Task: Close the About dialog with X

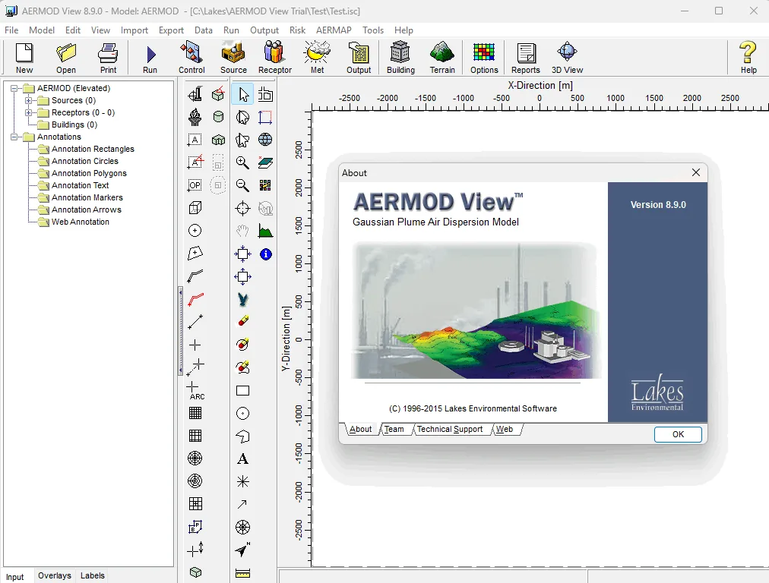Action: [x=695, y=172]
